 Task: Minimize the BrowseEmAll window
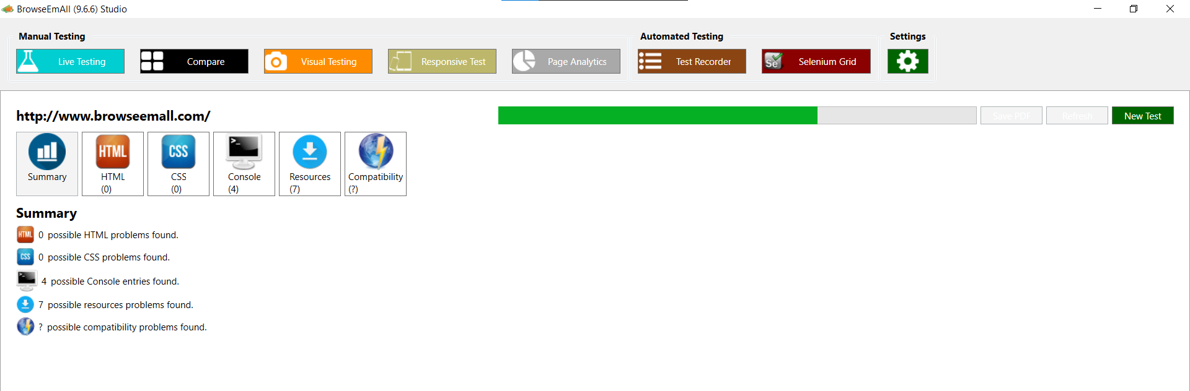(x=1098, y=9)
